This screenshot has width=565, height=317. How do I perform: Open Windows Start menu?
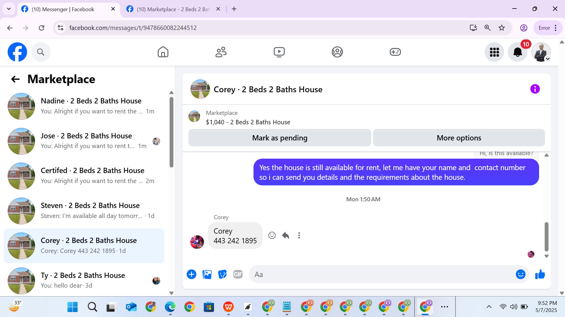pyautogui.click(x=72, y=307)
